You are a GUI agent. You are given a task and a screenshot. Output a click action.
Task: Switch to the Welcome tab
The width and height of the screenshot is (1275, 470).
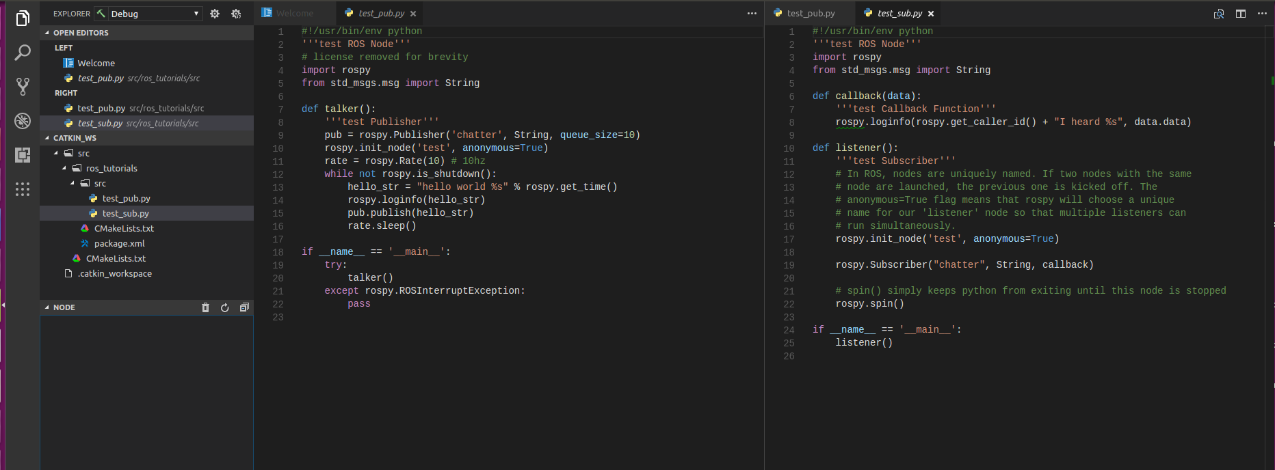pos(294,13)
